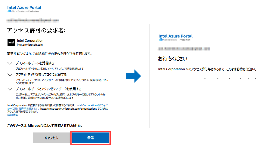Viewport: 271px width, 152px height.
Task: Click the お待ちください heading
Action: point(173,59)
